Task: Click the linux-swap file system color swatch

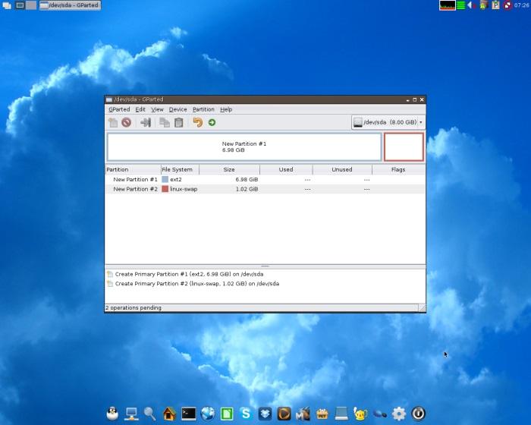Action: click(x=165, y=189)
